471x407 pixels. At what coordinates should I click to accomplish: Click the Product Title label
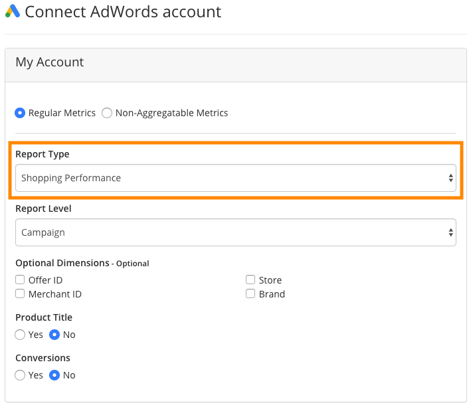coord(44,317)
